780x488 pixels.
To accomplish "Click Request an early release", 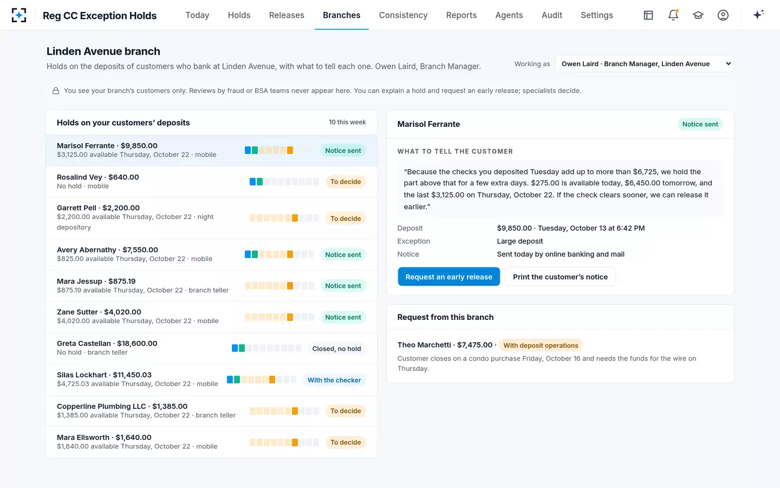I will coord(449,277).
